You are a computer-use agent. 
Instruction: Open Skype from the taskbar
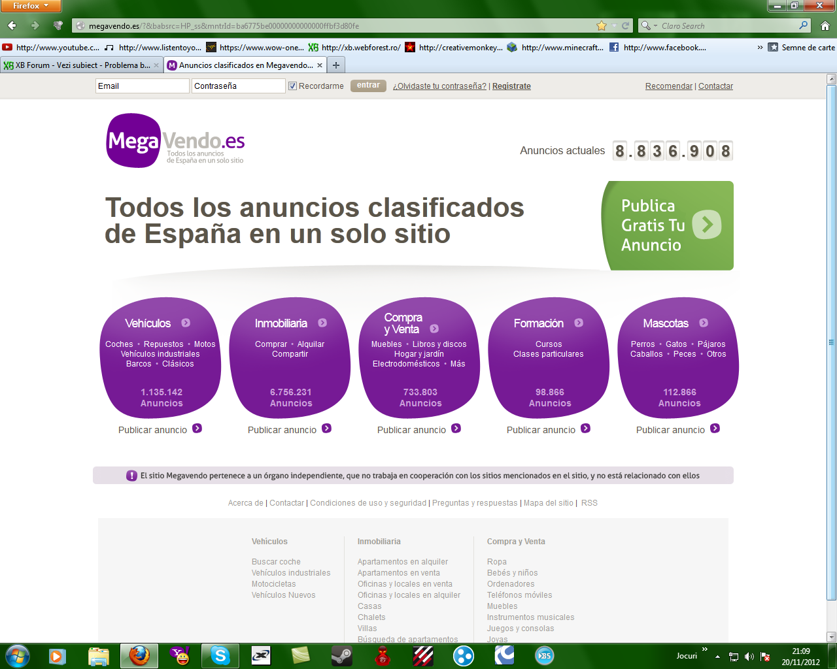pyautogui.click(x=220, y=655)
